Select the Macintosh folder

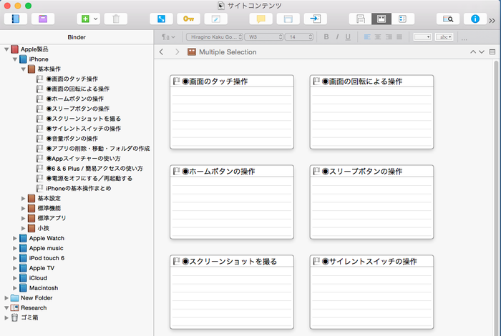pos(44,288)
